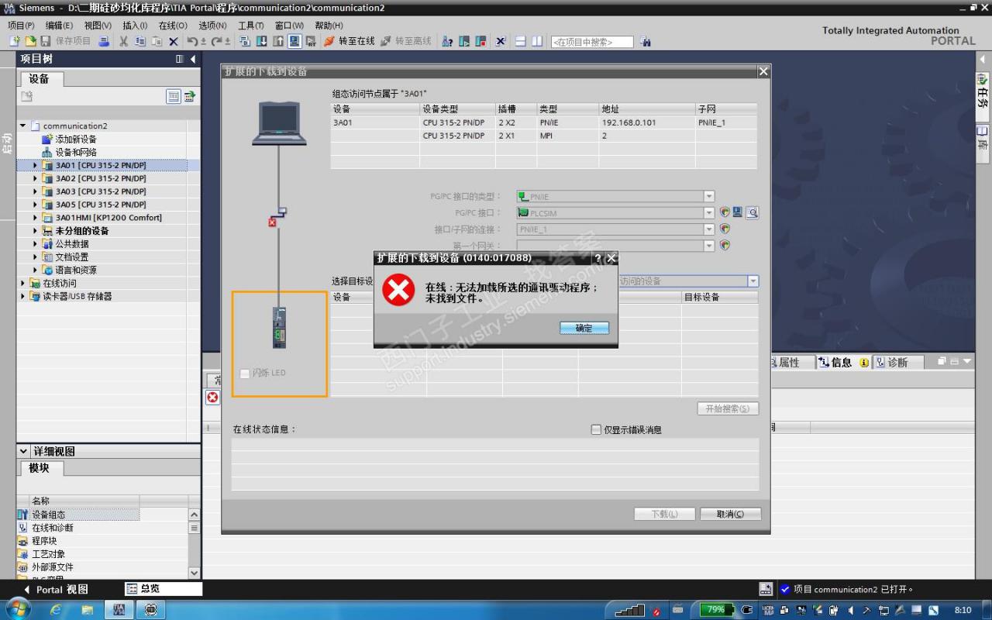Open the PG/PC接口的类型 dropdown

(708, 197)
